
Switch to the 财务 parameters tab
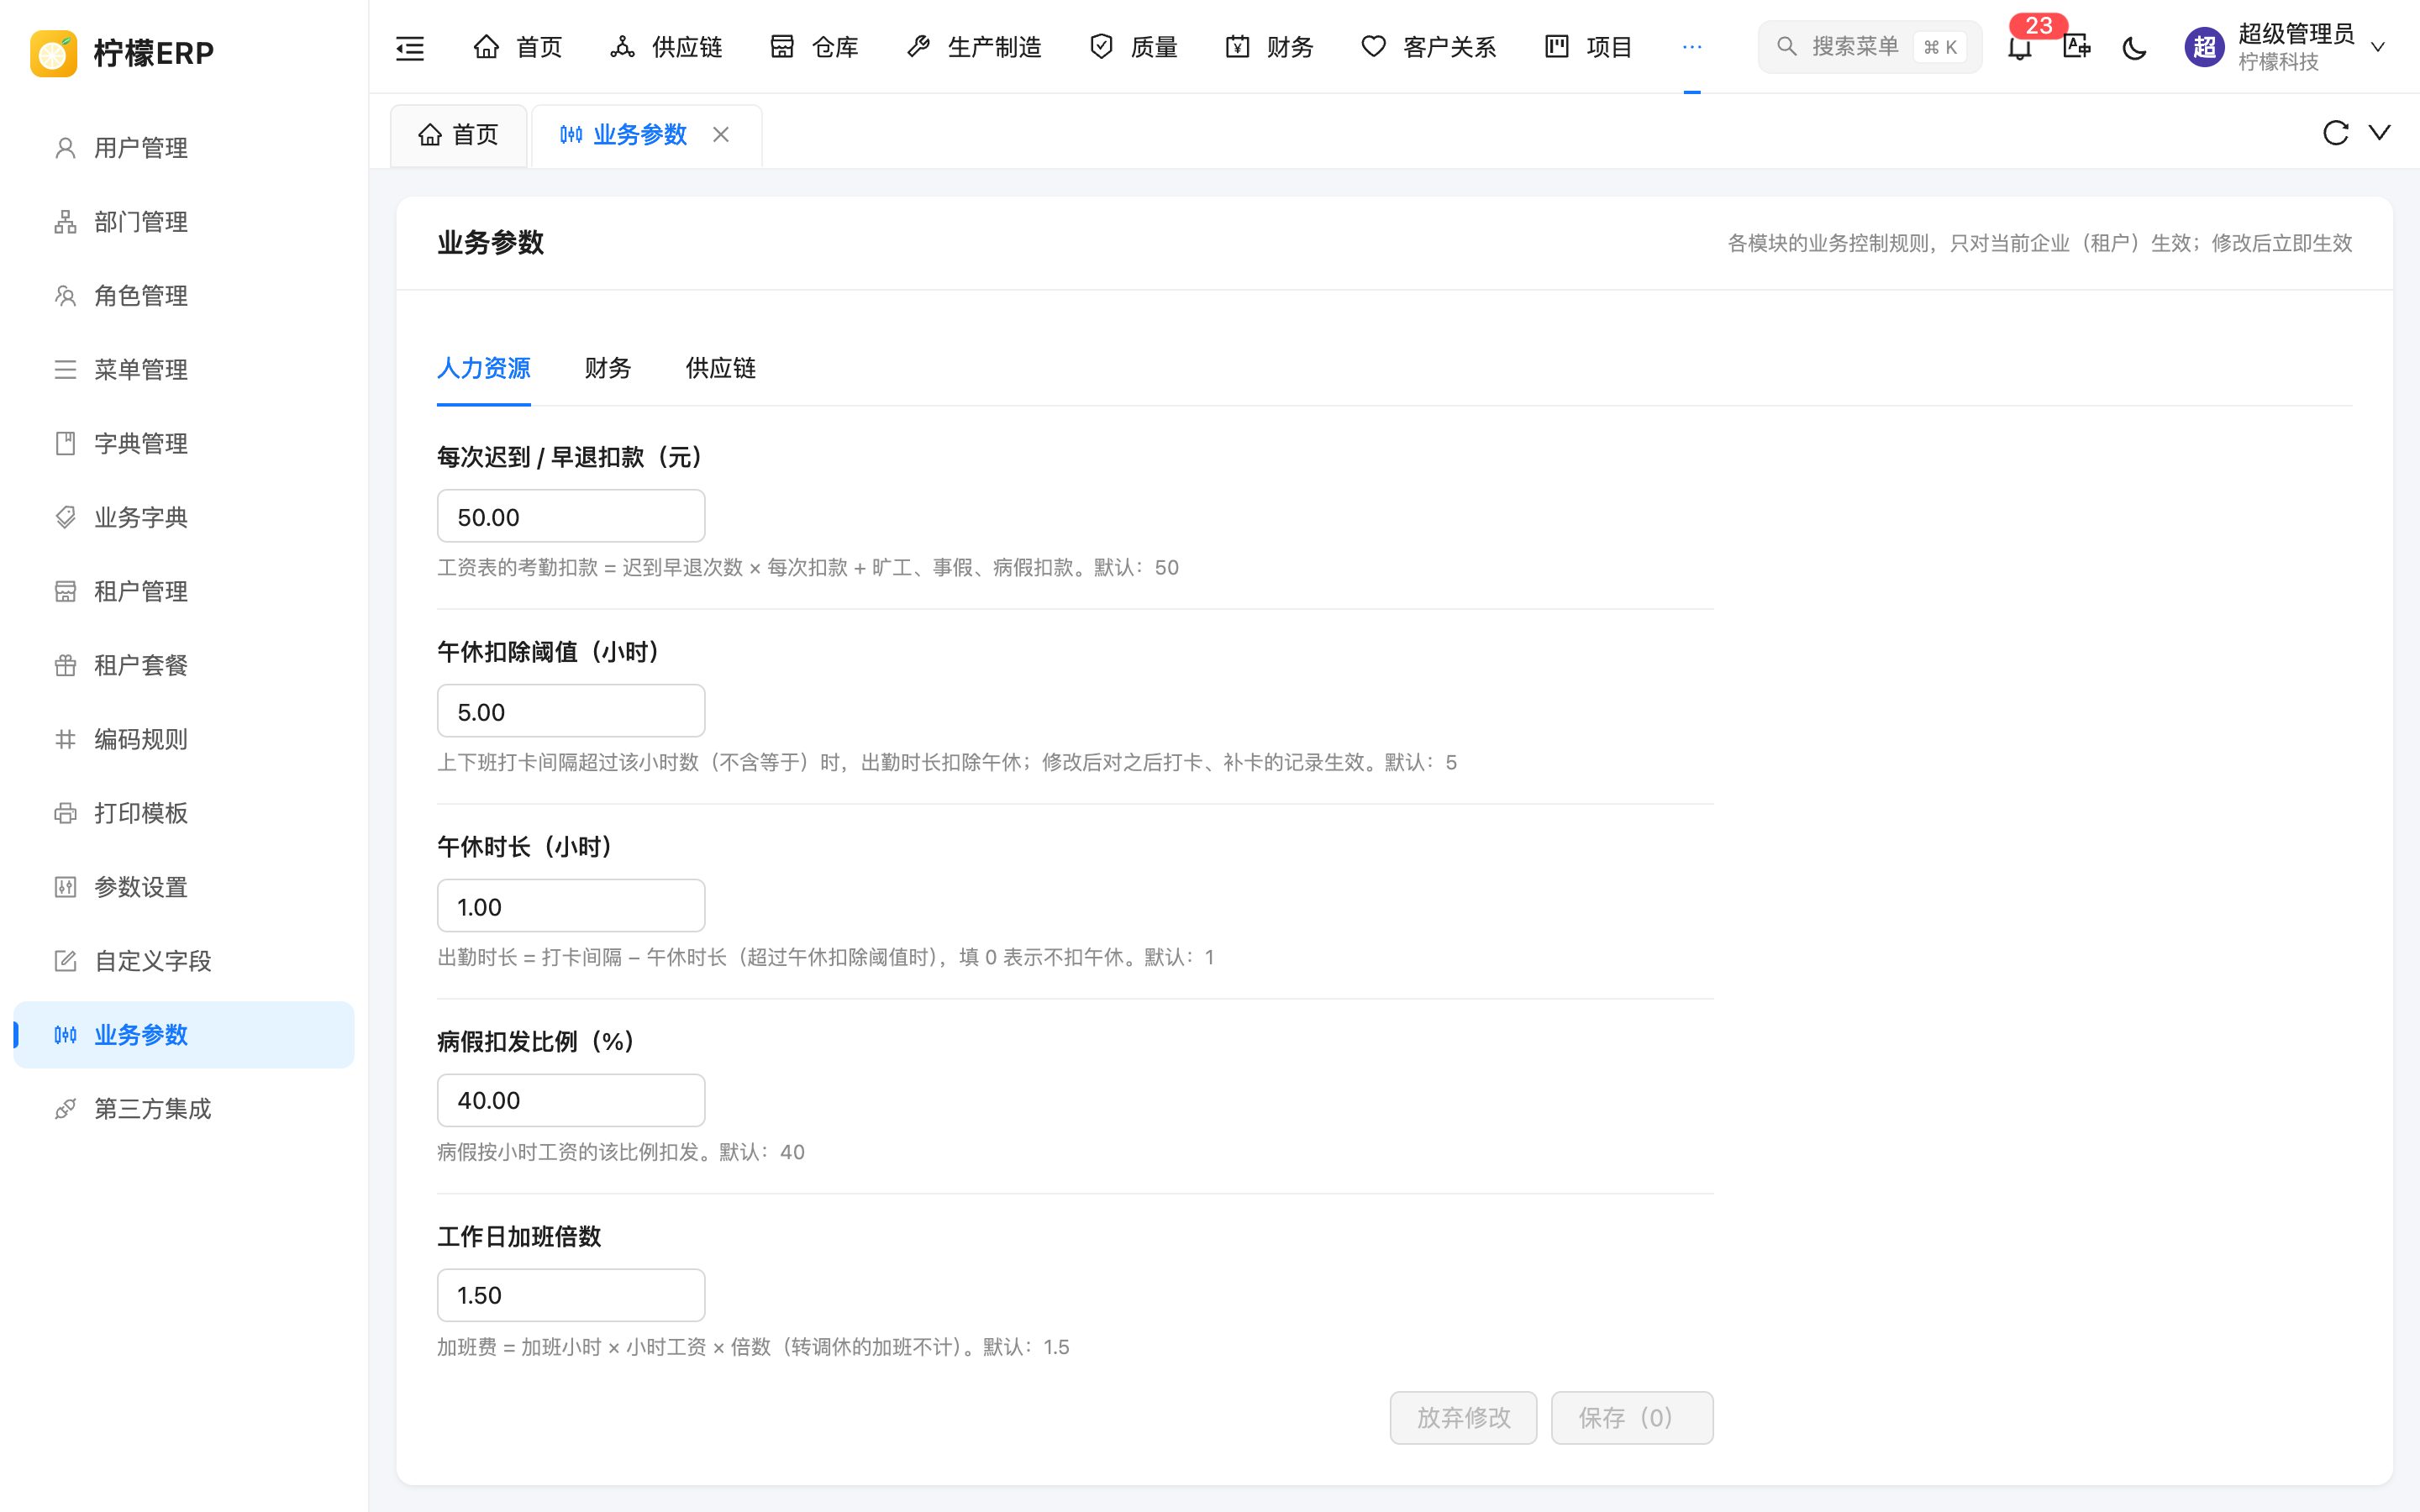click(608, 368)
